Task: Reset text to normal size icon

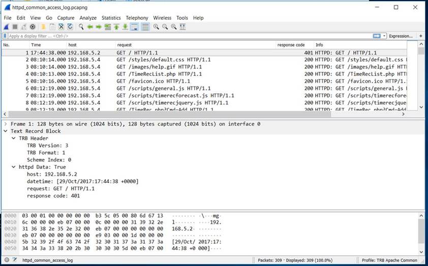Action: pyautogui.click(x=174, y=27)
